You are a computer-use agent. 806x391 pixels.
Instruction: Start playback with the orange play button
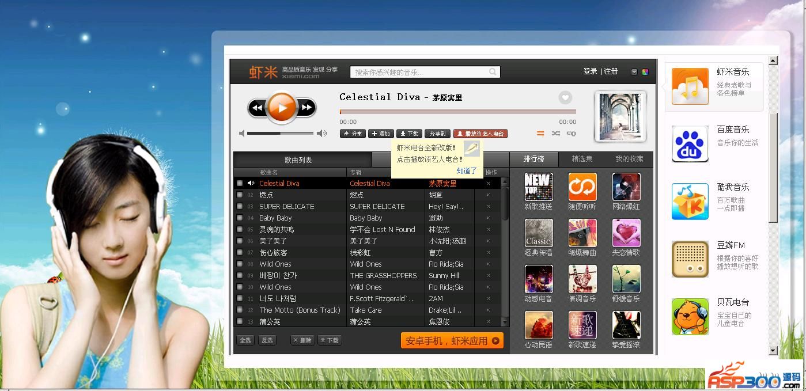tap(282, 107)
